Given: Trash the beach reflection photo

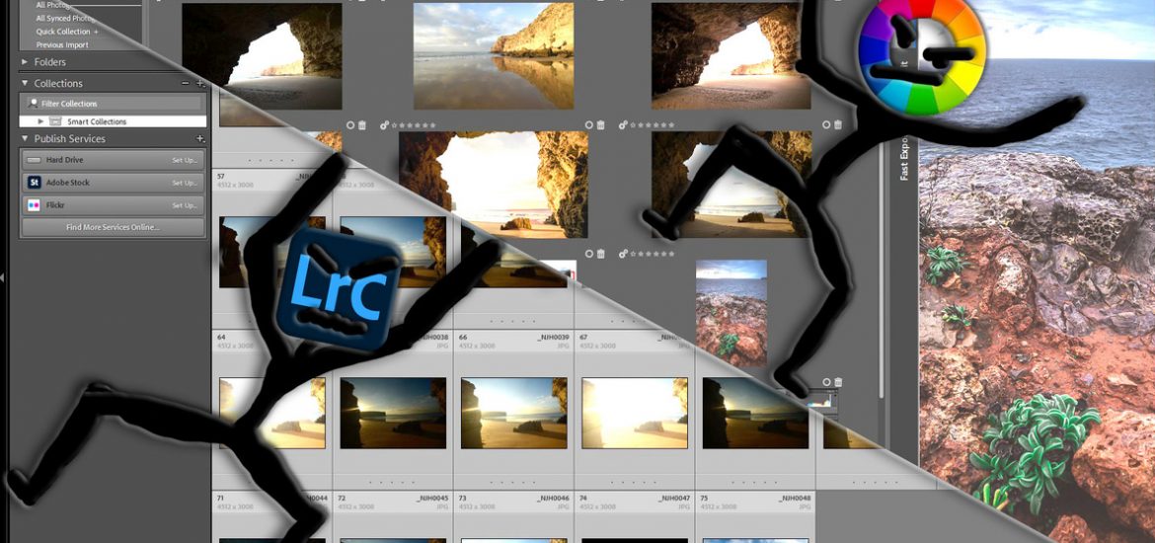Looking at the screenshot, I should coord(600,125).
